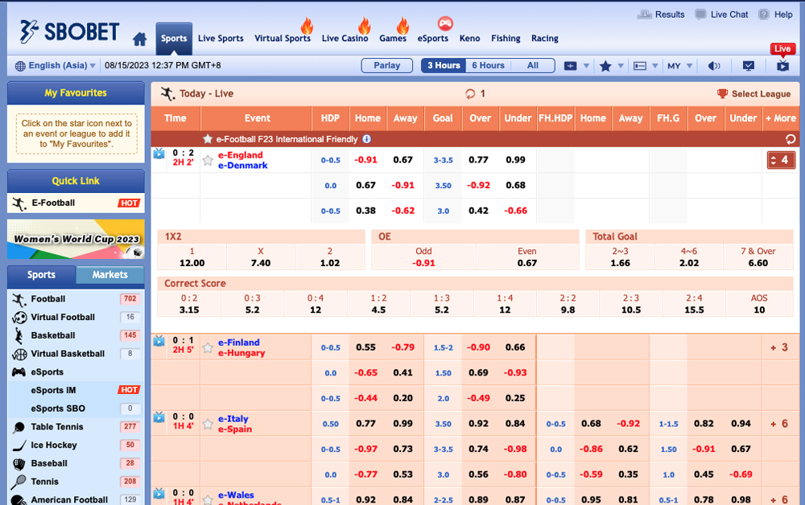
Task: Bet on 1X2 draw odds 7.40
Action: [x=261, y=257]
